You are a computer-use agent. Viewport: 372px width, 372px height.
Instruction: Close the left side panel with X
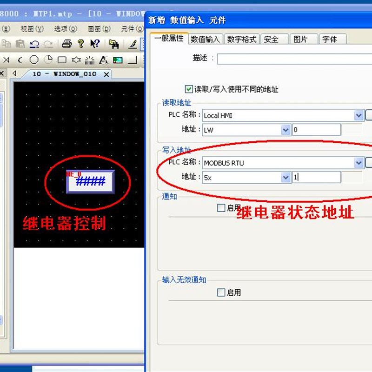point(2,73)
